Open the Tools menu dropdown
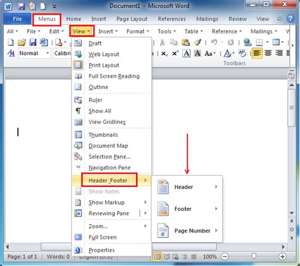Image resolution: width=300 pixels, height=266 pixels. click(x=166, y=32)
